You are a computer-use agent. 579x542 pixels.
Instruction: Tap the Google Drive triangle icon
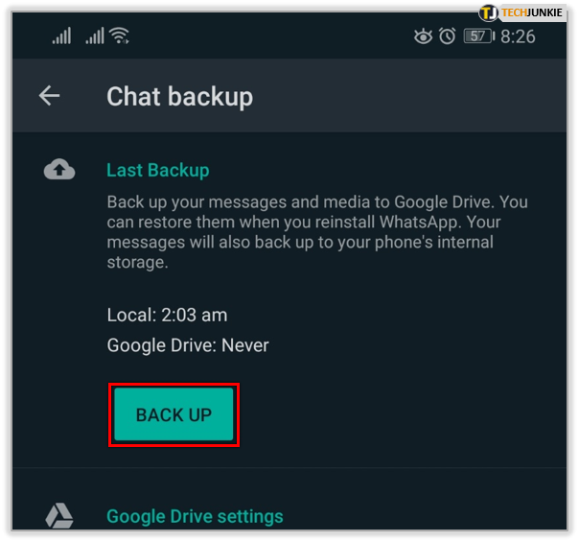click(x=59, y=515)
